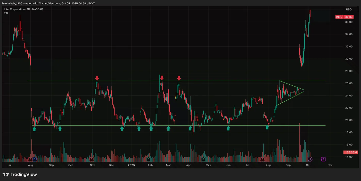This screenshot has width=361, height=181.
Task: Click the 36.00 price axis label
Action: tap(349, 22)
